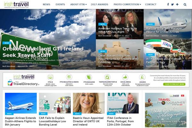Click News tag on American Holidays story
The image size is (192, 128).
(102, 24)
